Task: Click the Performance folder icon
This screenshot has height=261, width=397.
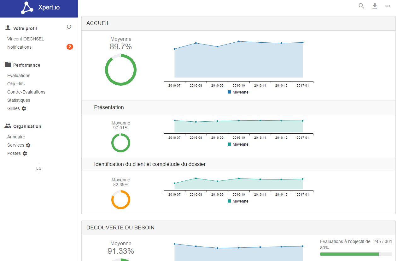Action: [x=8, y=65]
